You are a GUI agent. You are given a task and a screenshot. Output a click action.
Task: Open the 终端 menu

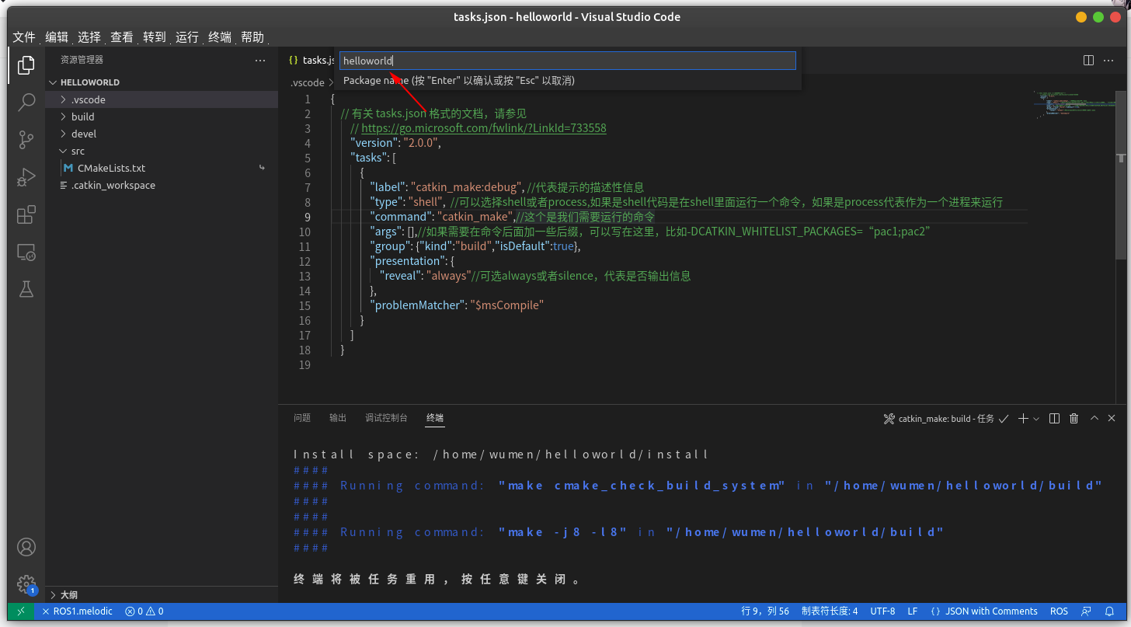click(218, 37)
